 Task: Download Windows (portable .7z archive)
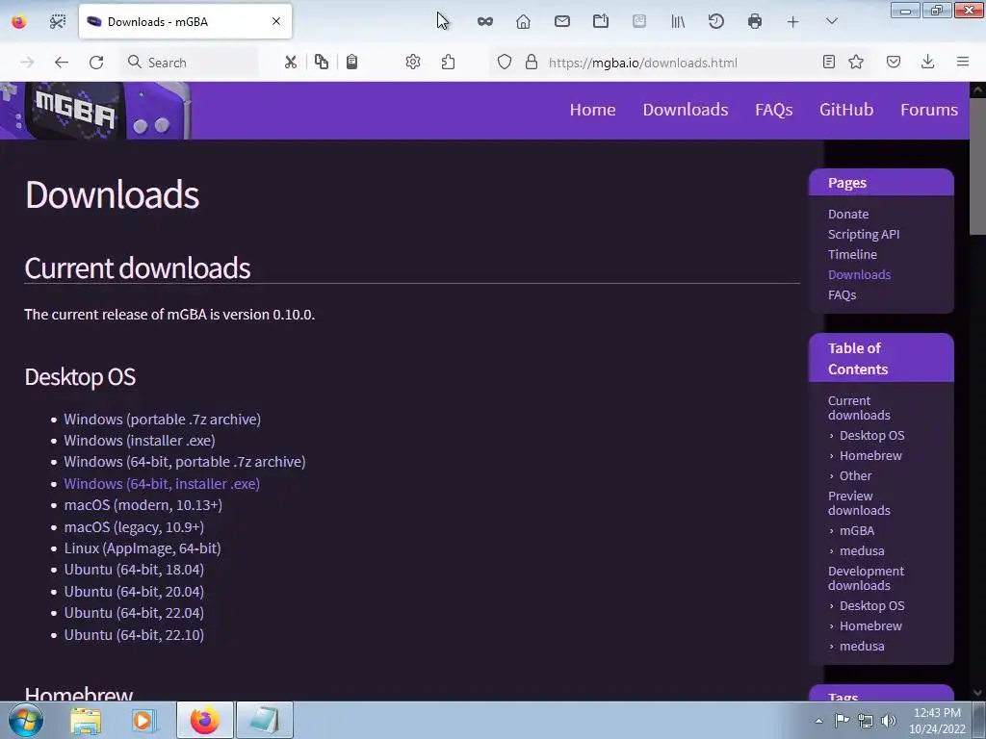click(162, 420)
